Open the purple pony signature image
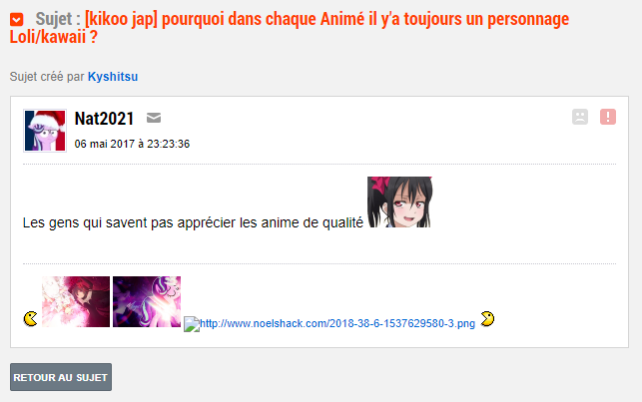Viewport: 642px width, 402px height. click(147, 302)
